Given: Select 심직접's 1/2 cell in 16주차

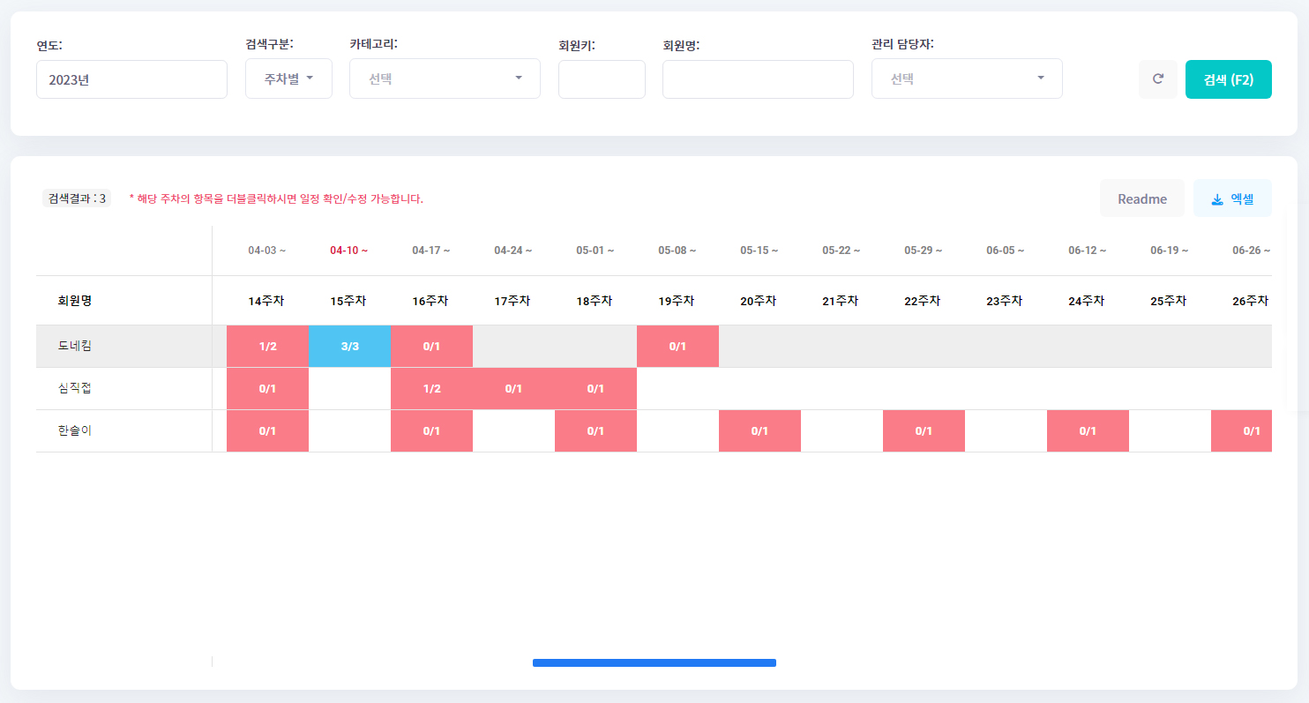Looking at the screenshot, I should tap(431, 388).
